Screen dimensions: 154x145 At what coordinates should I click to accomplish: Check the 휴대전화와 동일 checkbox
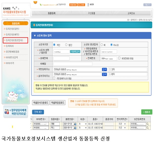[x=119, y=58]
